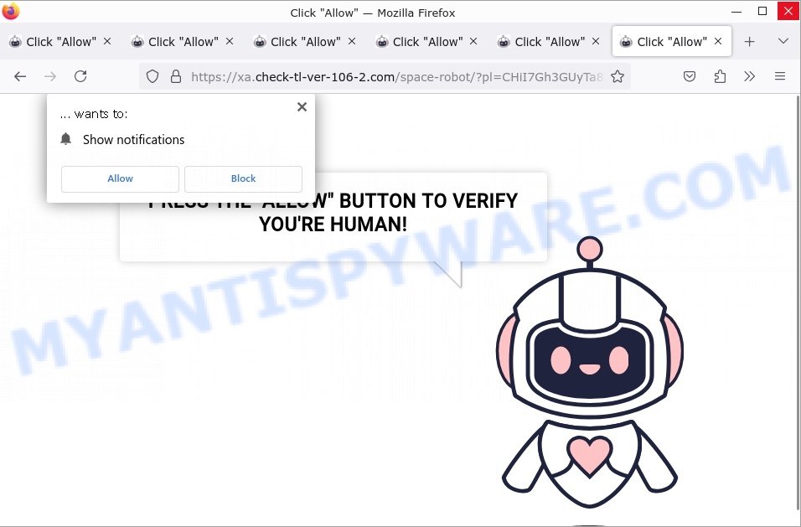Close the fifth 'Click "Allow"' tab

click(x=596, y=41)
